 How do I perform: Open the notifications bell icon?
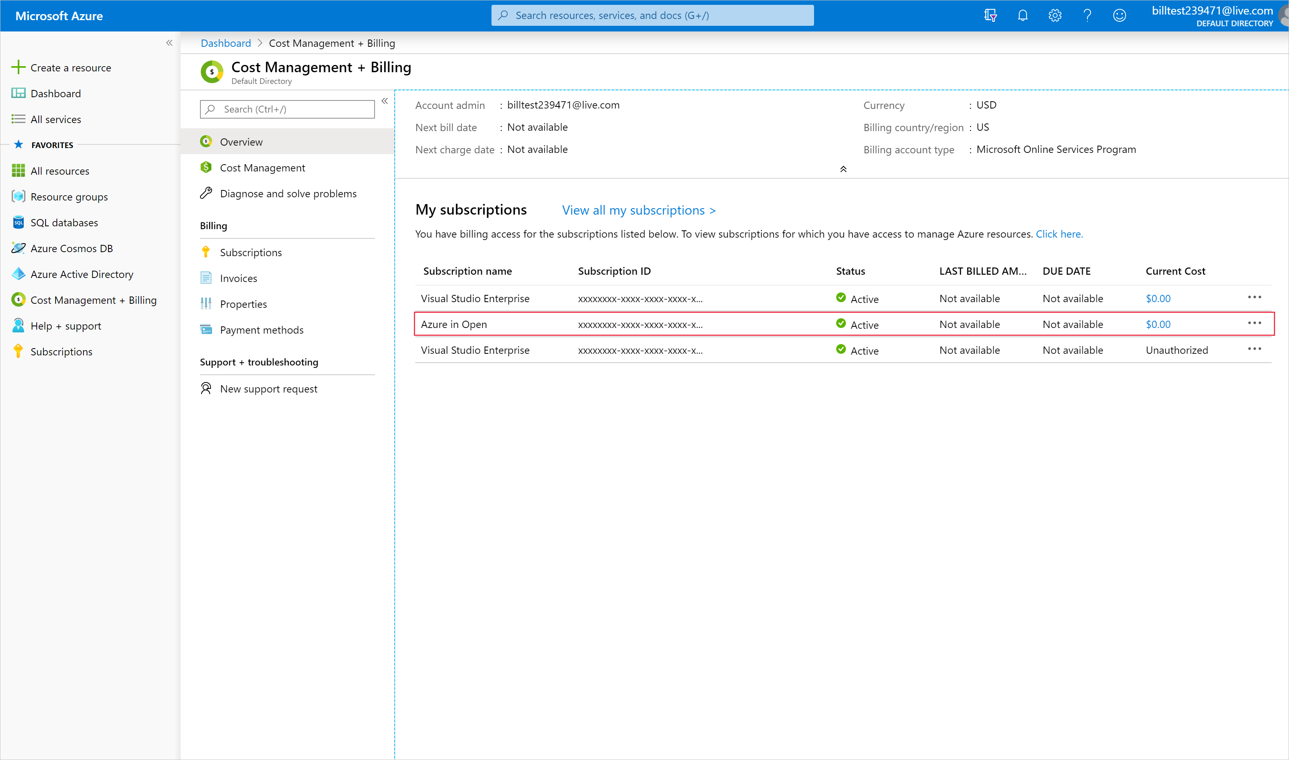[1022, 15]
